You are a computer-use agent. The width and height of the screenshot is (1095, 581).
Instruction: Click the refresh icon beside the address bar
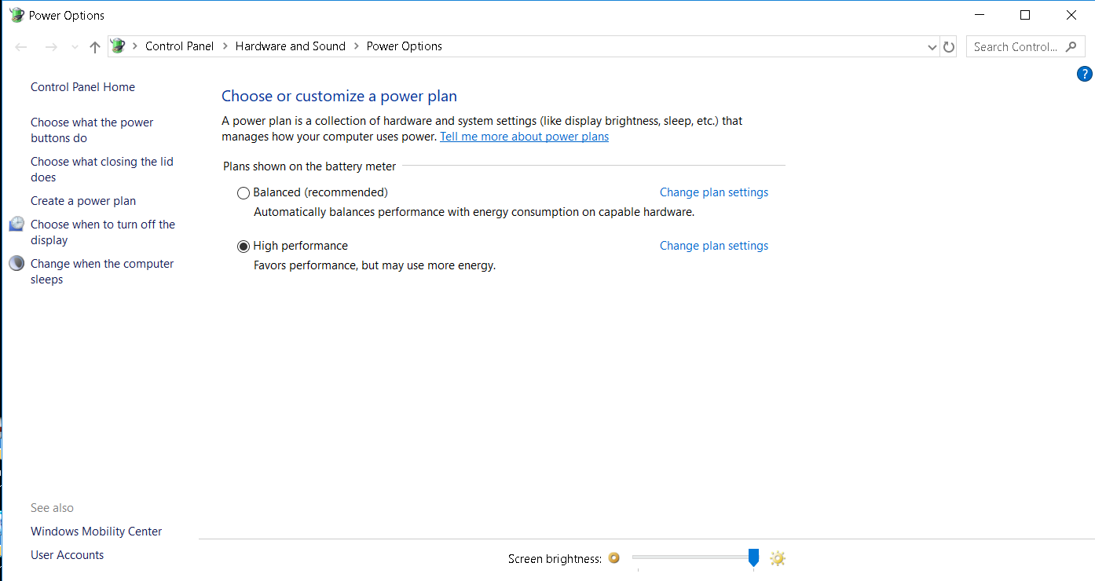pos(949,47)
